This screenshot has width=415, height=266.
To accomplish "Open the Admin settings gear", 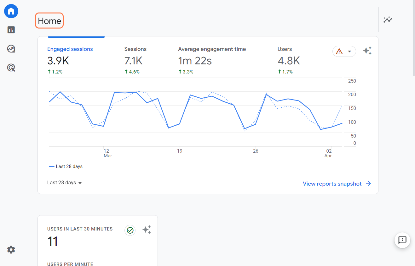I will 11,250.
